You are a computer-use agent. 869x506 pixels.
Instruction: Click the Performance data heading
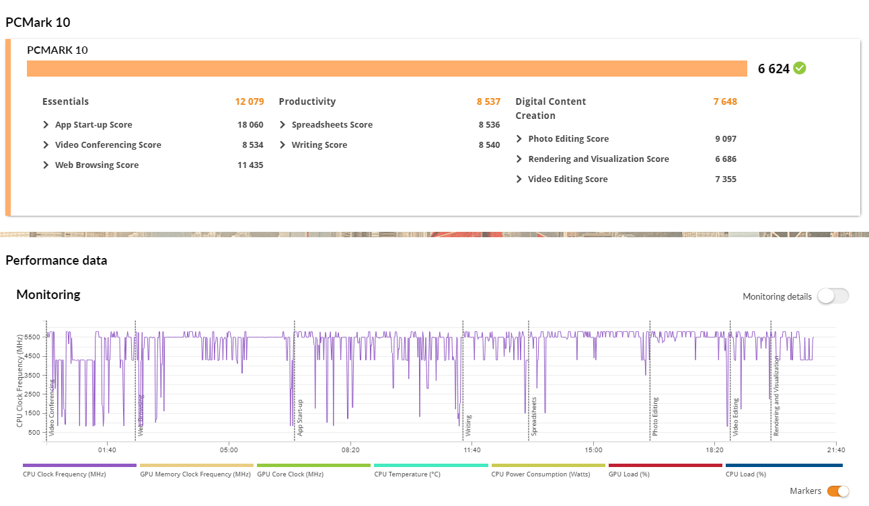[x=56, y=261]
